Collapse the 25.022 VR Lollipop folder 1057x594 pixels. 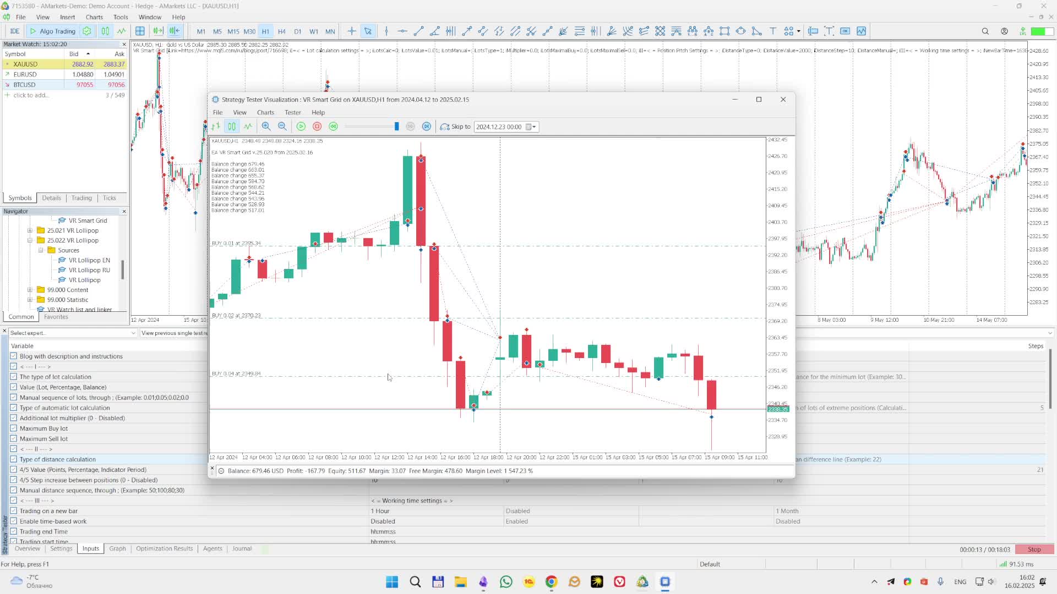(30, 240)
